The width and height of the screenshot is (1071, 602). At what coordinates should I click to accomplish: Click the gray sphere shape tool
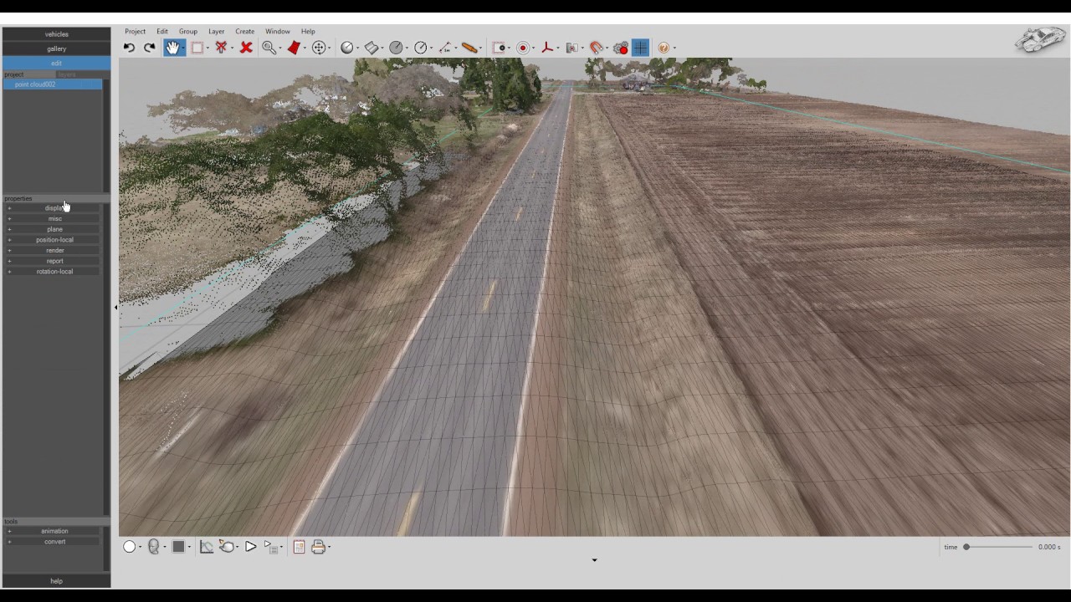tap(346, 48)
